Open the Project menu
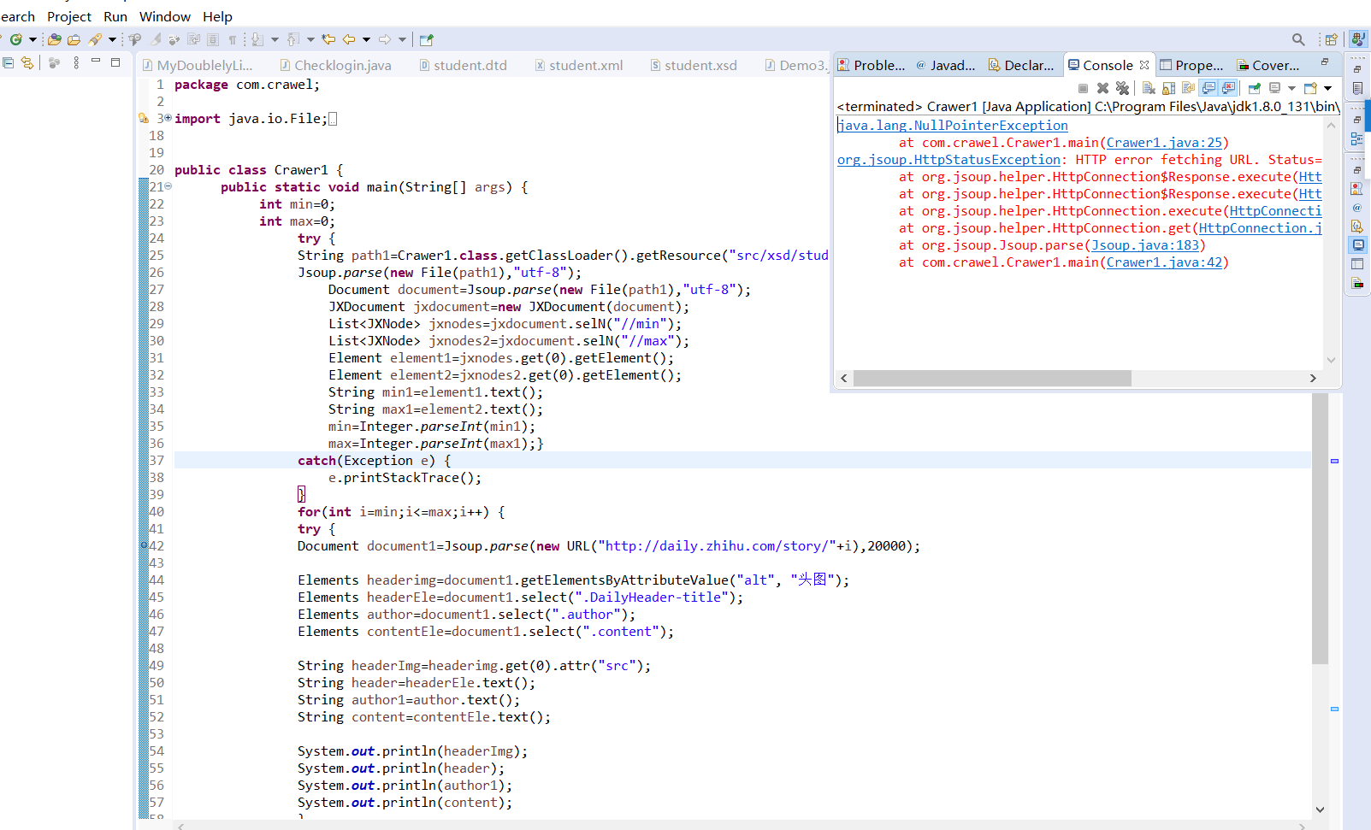 [x=69, y=16]
